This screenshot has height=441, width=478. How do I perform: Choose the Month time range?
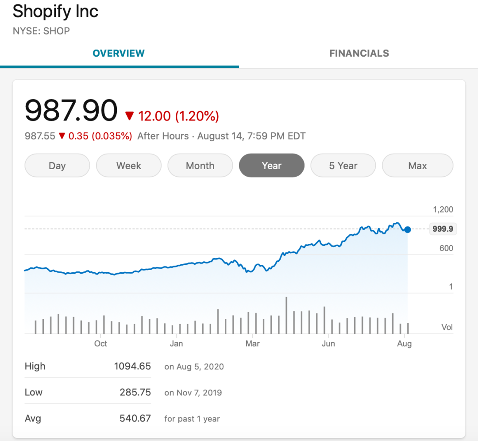pos(200,166)
